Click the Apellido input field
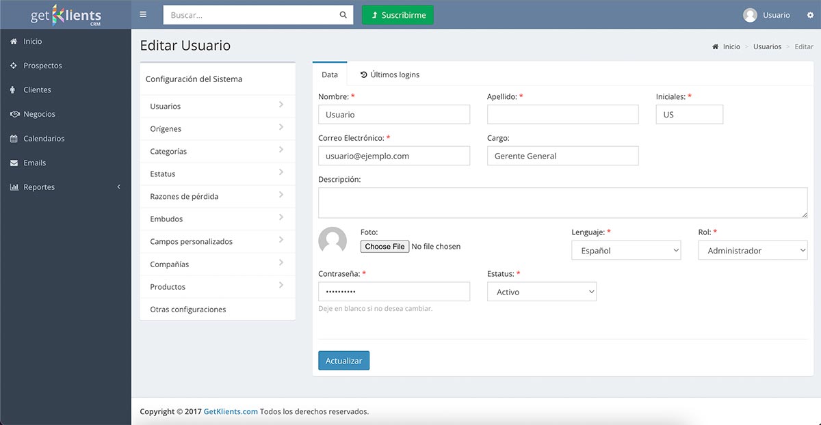This screenshot has height=425, width=821. 562,115
